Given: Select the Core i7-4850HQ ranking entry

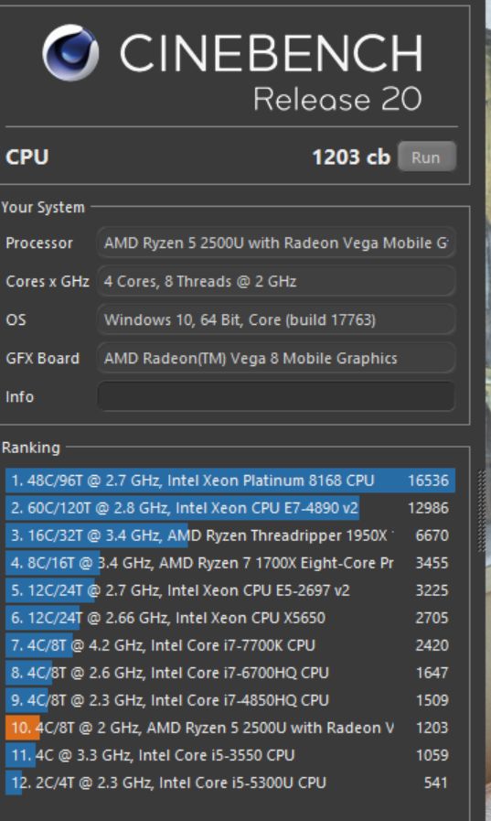Looking at the screenshot, I should [x=230, y=700].
